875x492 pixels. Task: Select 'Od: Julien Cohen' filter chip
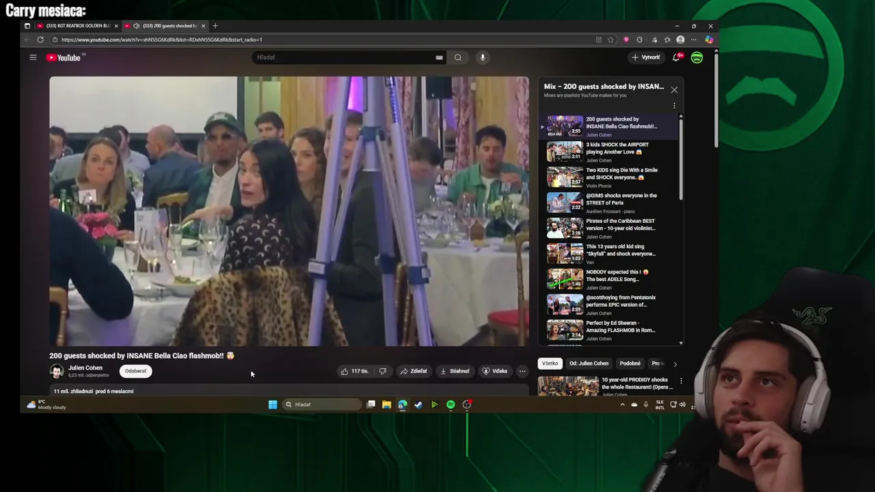click(589, 364)
